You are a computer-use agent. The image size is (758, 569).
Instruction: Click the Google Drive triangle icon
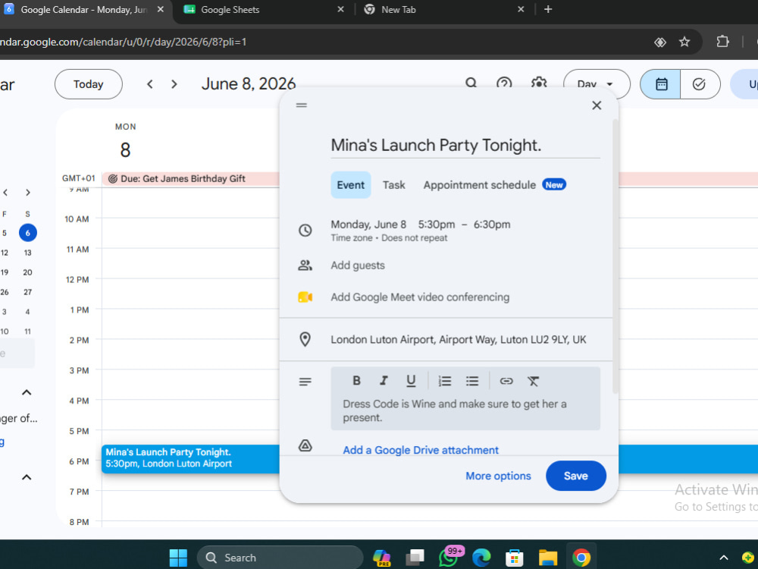pyautogui.click(x=305, y=445)
